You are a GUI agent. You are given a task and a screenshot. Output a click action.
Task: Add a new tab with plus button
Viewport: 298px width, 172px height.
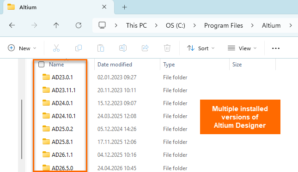(124, 7)
